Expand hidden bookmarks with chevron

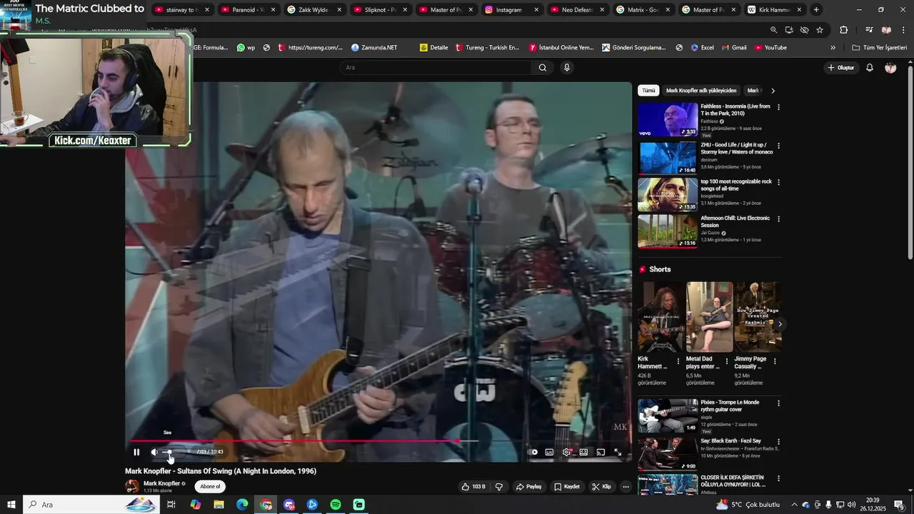[833, 48]
